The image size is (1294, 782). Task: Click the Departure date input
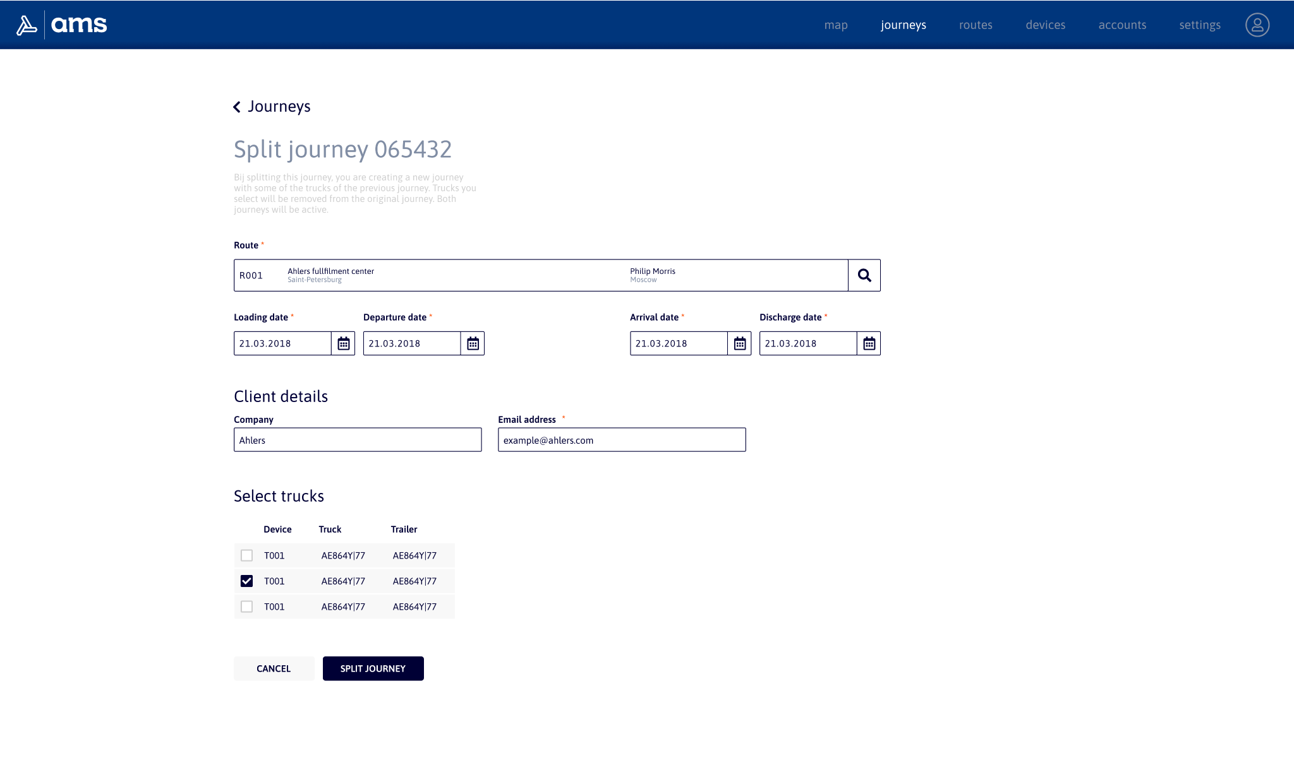pyautogui.click(x=412, y=343)
